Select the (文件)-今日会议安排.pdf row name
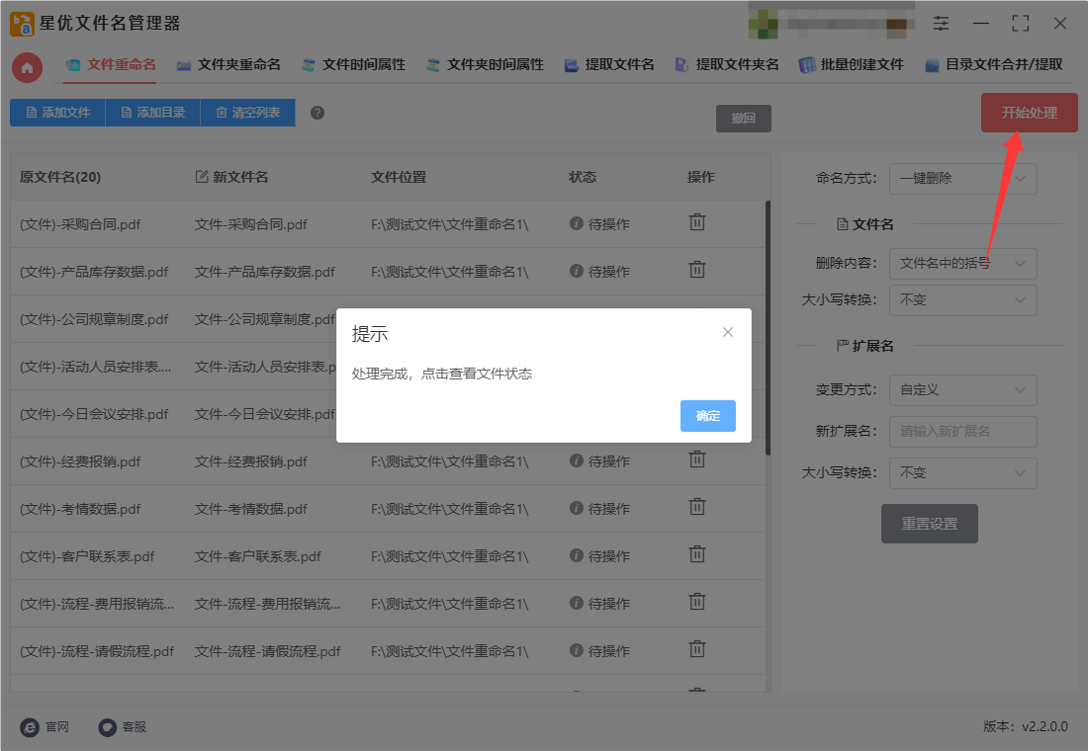 coord(94,415)
